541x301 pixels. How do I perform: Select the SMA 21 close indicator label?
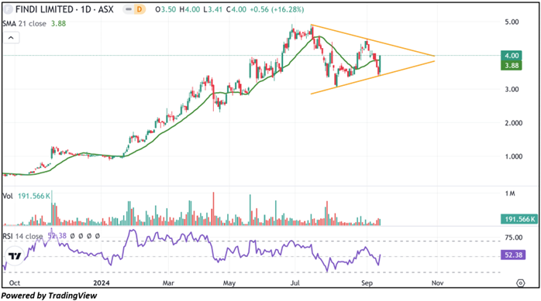(x=24, y=23)
